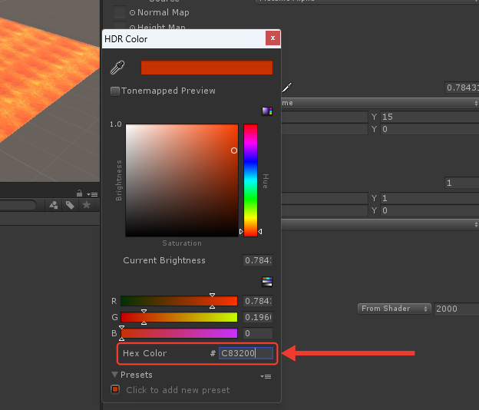Click the vertical Hue slider
This screenshot has width=479, height=410.
pos(250,180)
